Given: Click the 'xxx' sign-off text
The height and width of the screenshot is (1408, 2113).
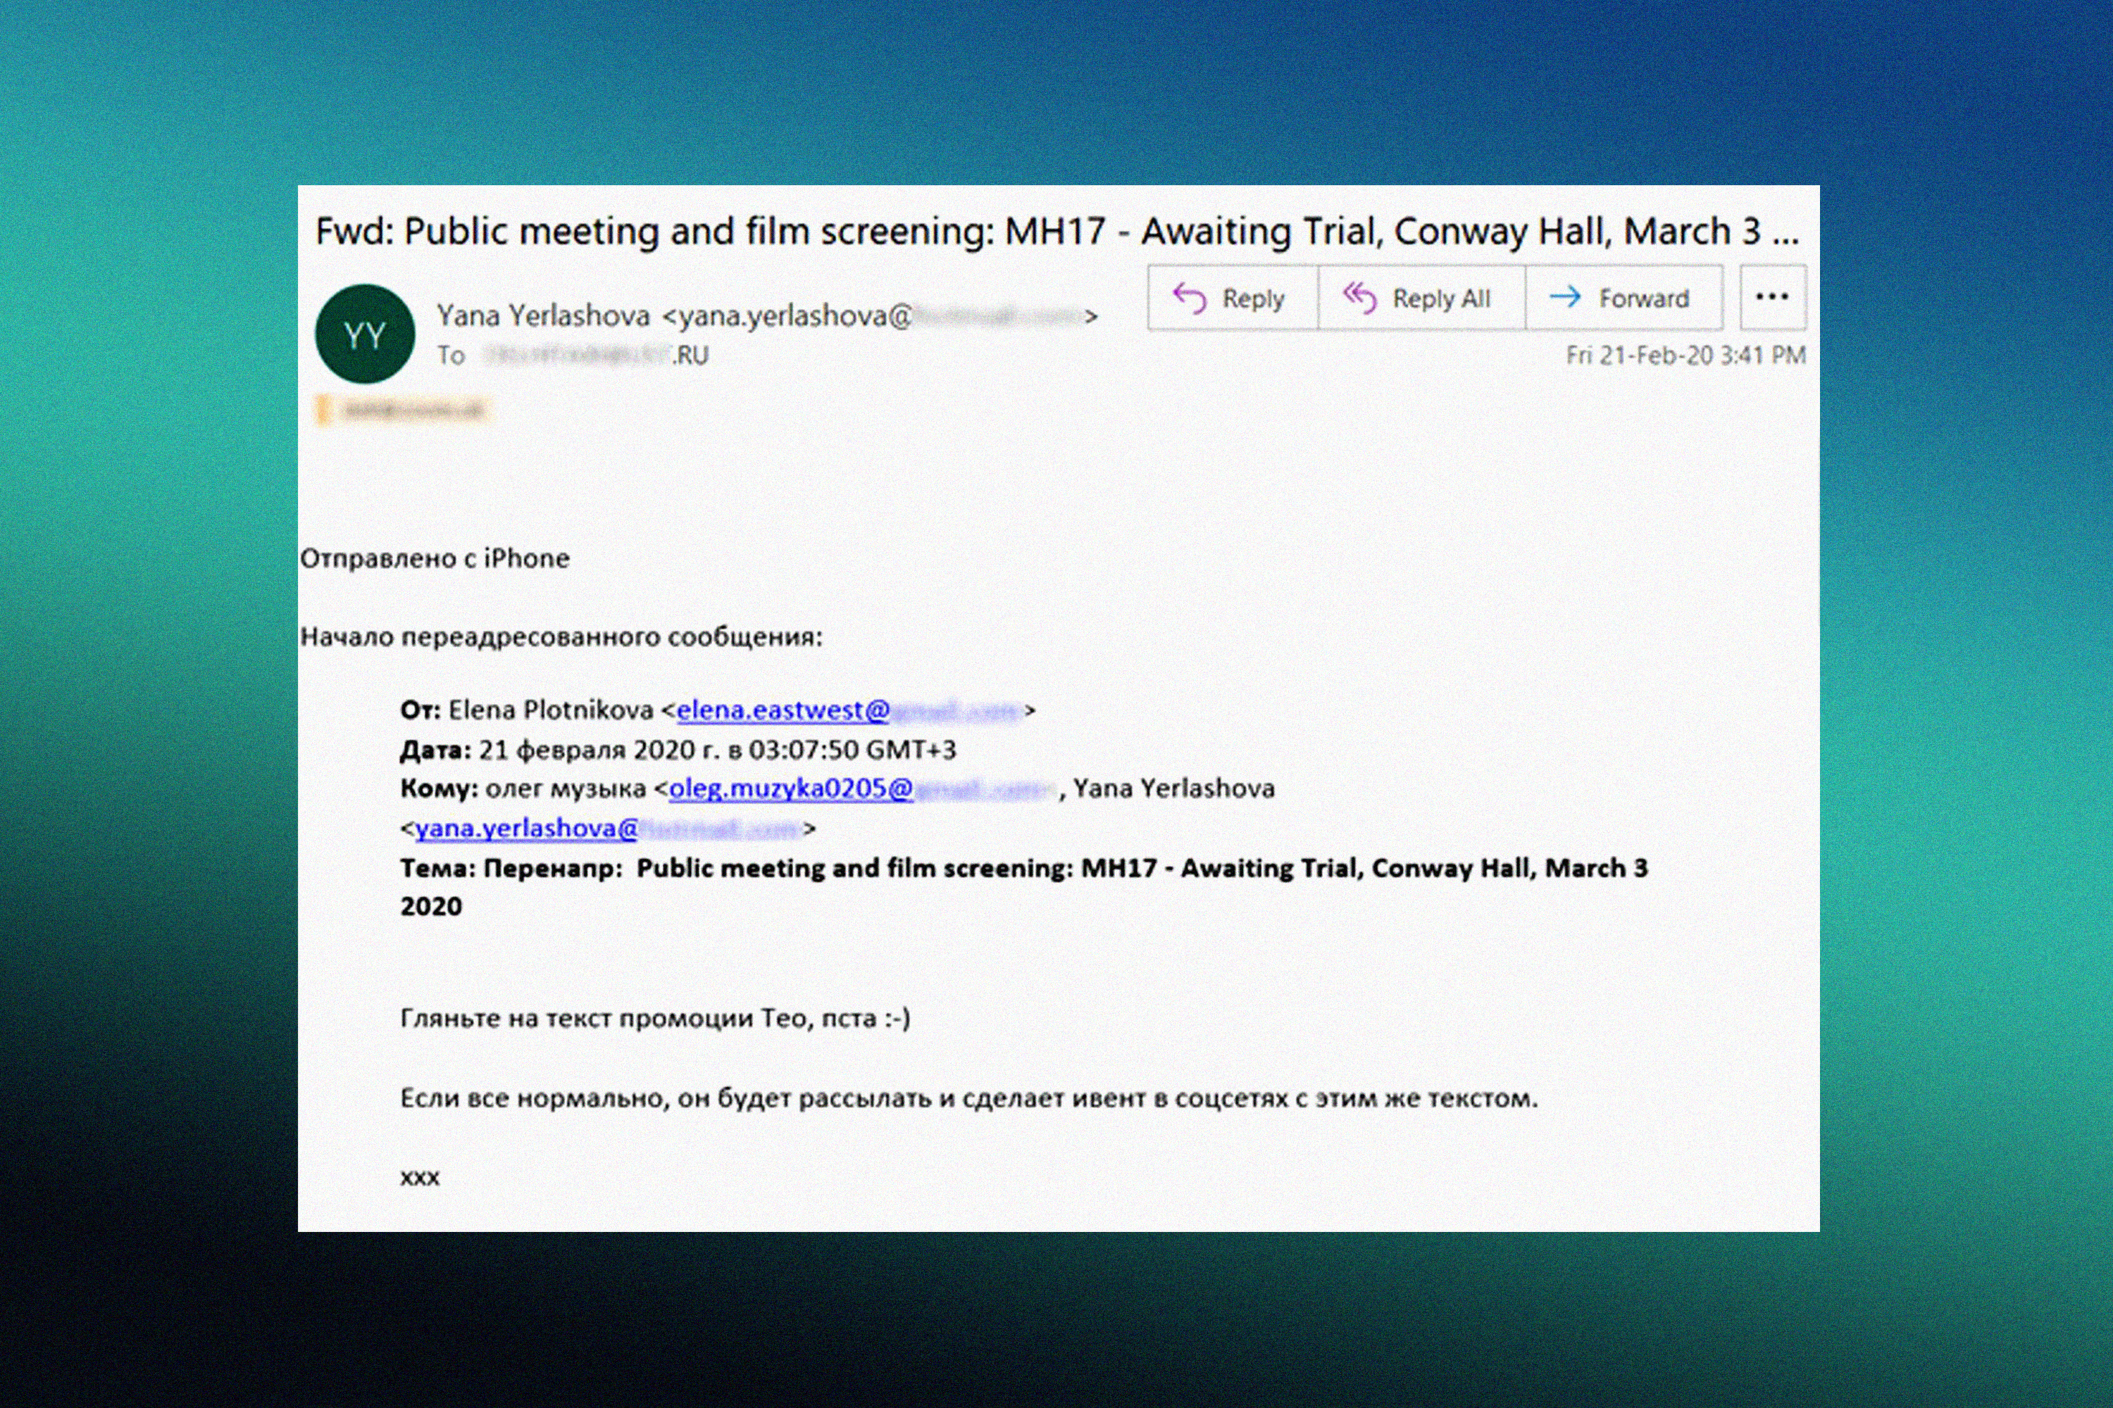Looking at the screenshot, I should [420, 1177].
